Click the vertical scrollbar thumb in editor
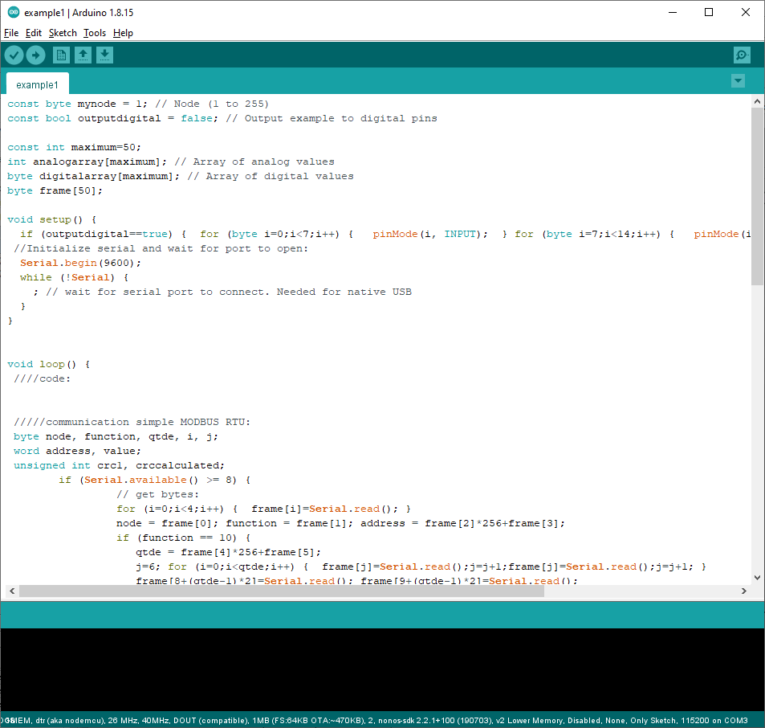Screen dimensions: 765x728 coord(757,196)
